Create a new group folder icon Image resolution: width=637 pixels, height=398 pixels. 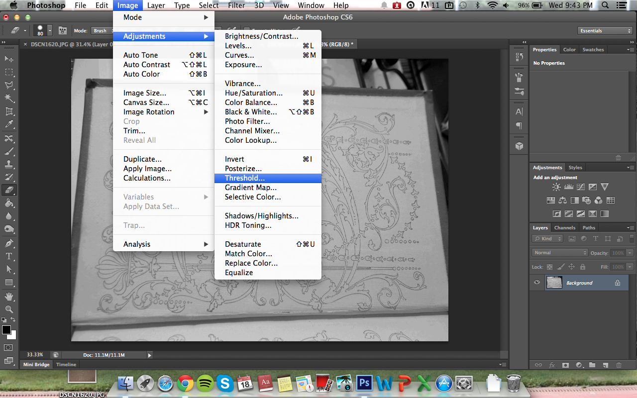pyautogui.click(x=592, y=365)
